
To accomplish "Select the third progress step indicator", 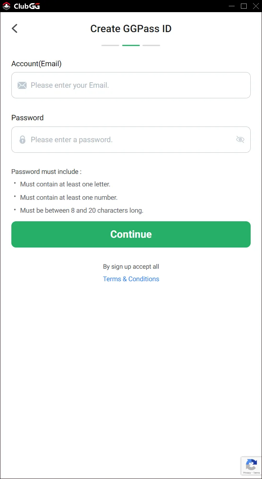I will [x=151, y=45].
